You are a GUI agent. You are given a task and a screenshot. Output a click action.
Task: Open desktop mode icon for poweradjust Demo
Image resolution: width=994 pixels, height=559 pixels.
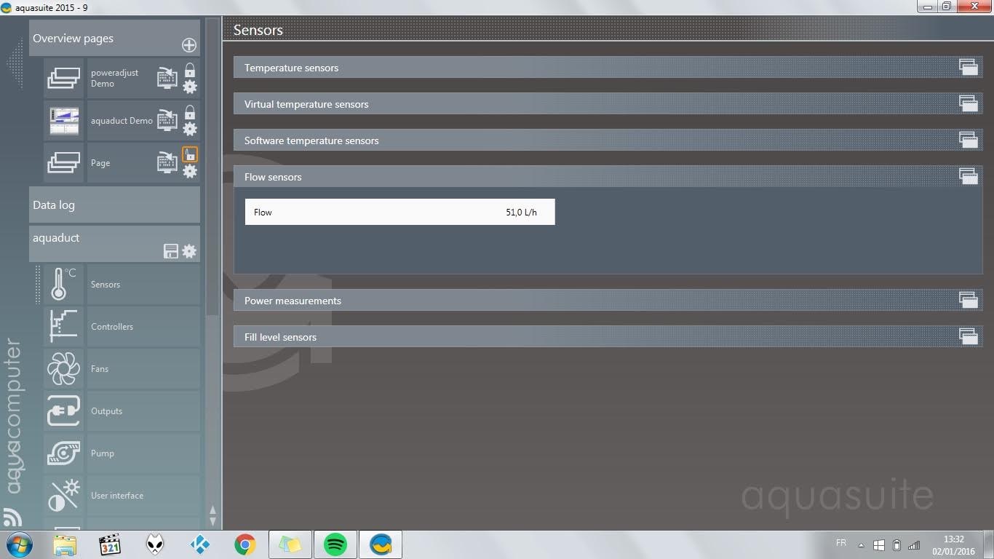167,78
